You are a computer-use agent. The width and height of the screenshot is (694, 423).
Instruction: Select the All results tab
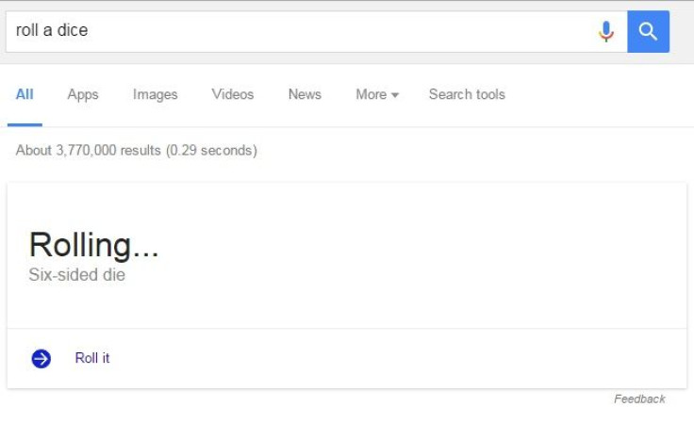(25, 94)
